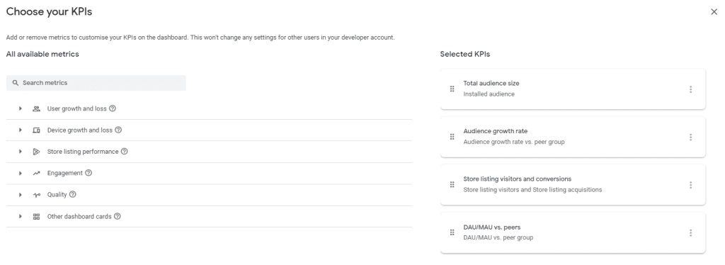This screenshot has height=265, width=725.
Task: Open help for Device growth and loss
Action: [118, 130]
